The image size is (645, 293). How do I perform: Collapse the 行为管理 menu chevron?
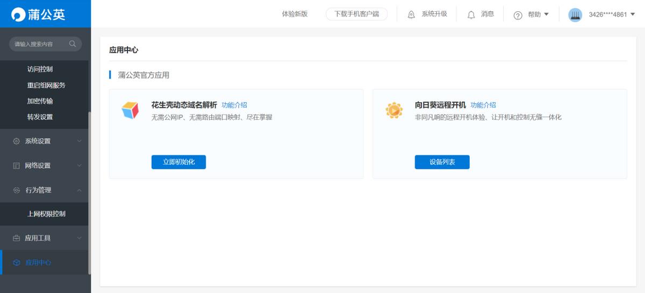tap(80, 190)
